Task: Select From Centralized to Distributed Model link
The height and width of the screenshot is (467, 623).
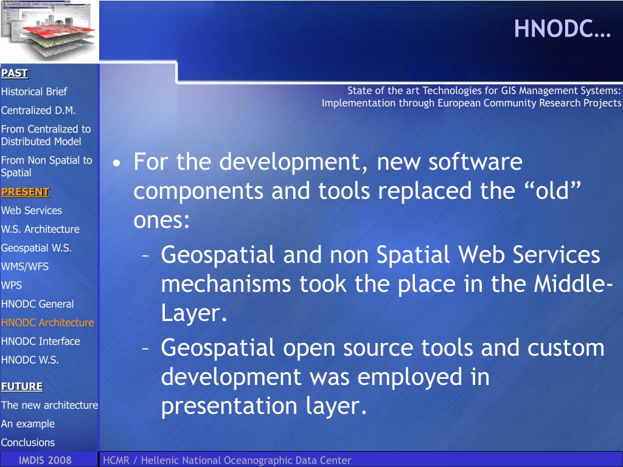Action: [46, 136]
